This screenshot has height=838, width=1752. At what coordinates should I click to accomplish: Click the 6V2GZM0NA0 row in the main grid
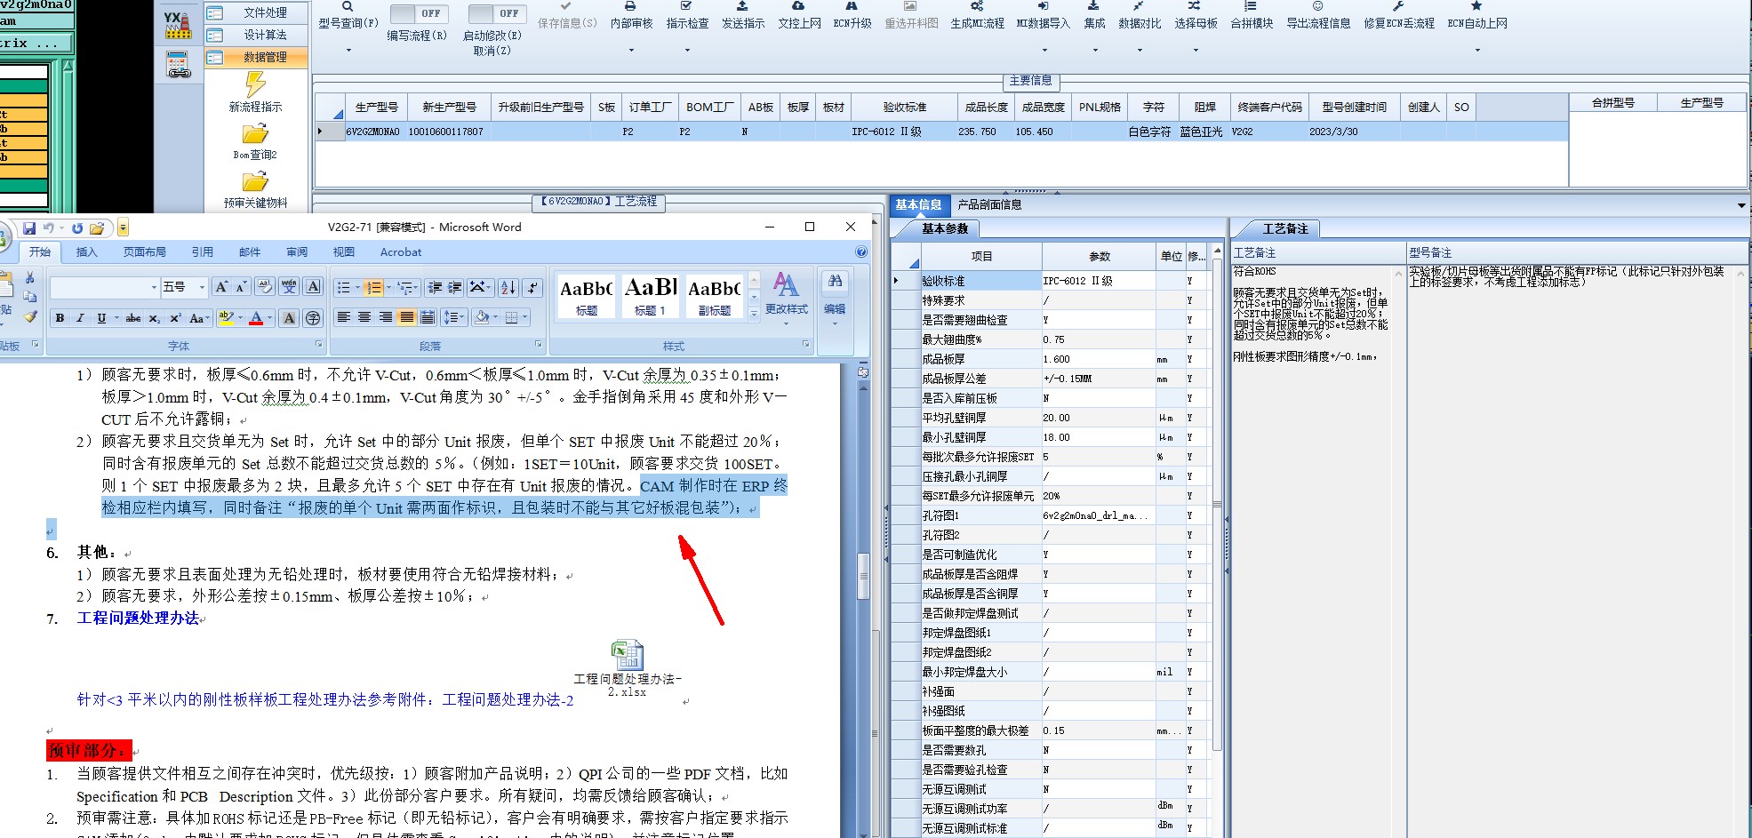click(x=940, y=132)
